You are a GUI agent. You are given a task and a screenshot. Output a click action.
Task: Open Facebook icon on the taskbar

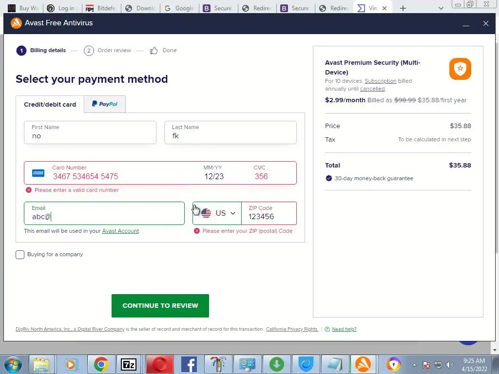pyautogui.click(x=189, y=364)
